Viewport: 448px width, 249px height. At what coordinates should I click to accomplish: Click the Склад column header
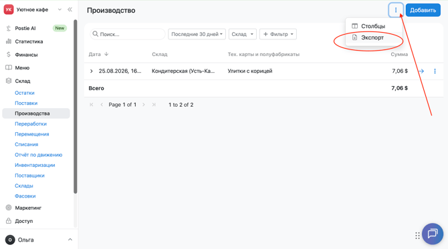point(159,54)
